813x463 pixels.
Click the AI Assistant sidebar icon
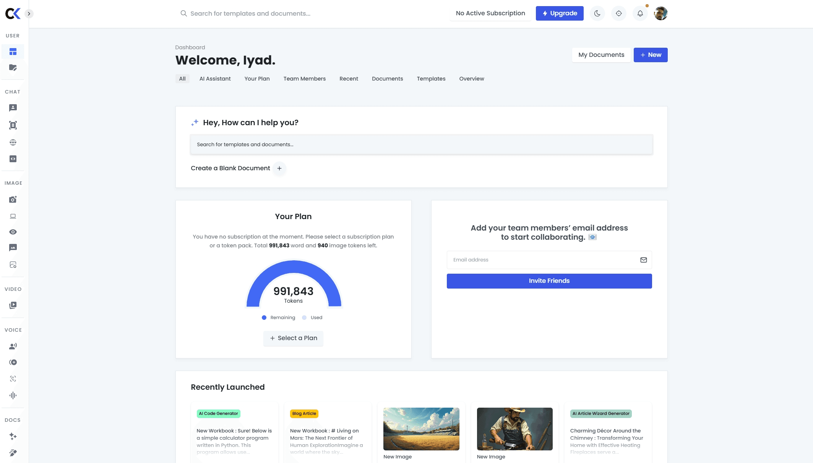point(13,108)
